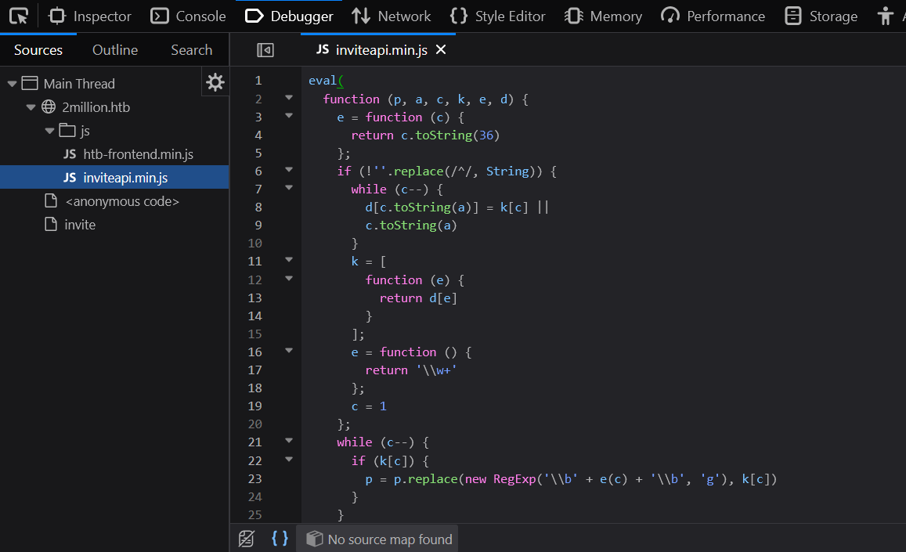Screen dimensions: 906x552
Task: Set a breakpoint on line 4
Action: tap(258, 135)
